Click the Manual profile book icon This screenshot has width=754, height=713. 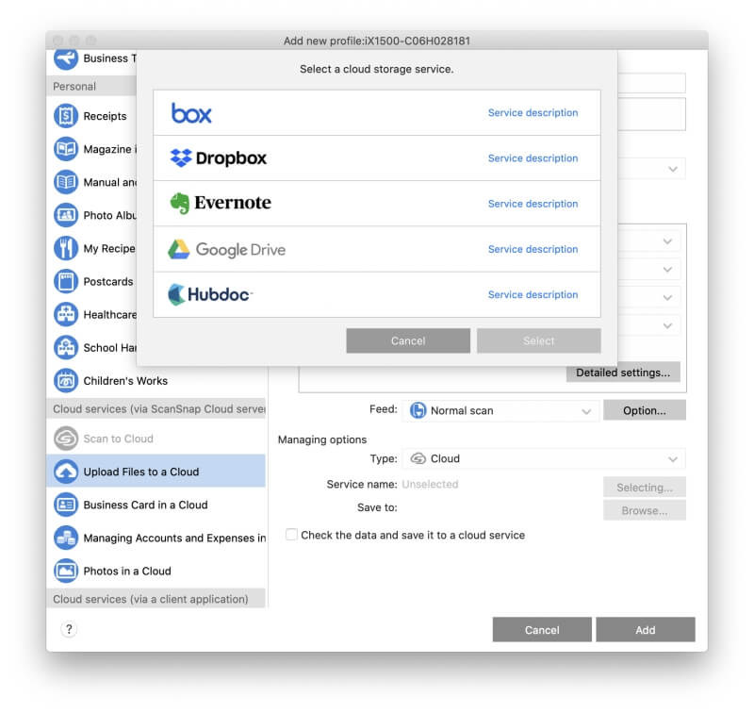pos(66,182)
